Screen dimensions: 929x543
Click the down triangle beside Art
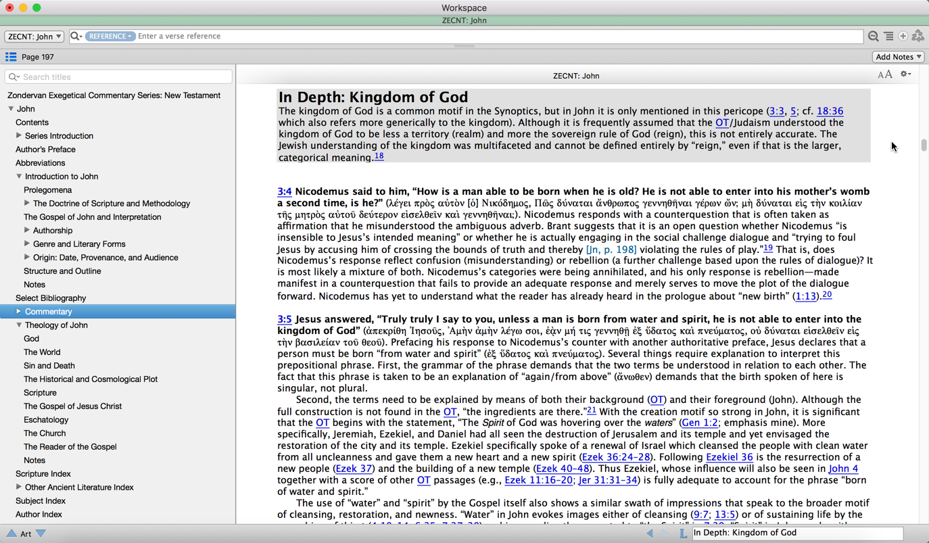point(41,534)
